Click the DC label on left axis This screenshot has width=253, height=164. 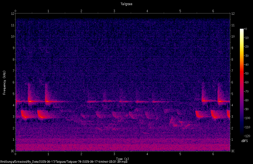pyautogui.click(x=13, y=151)
